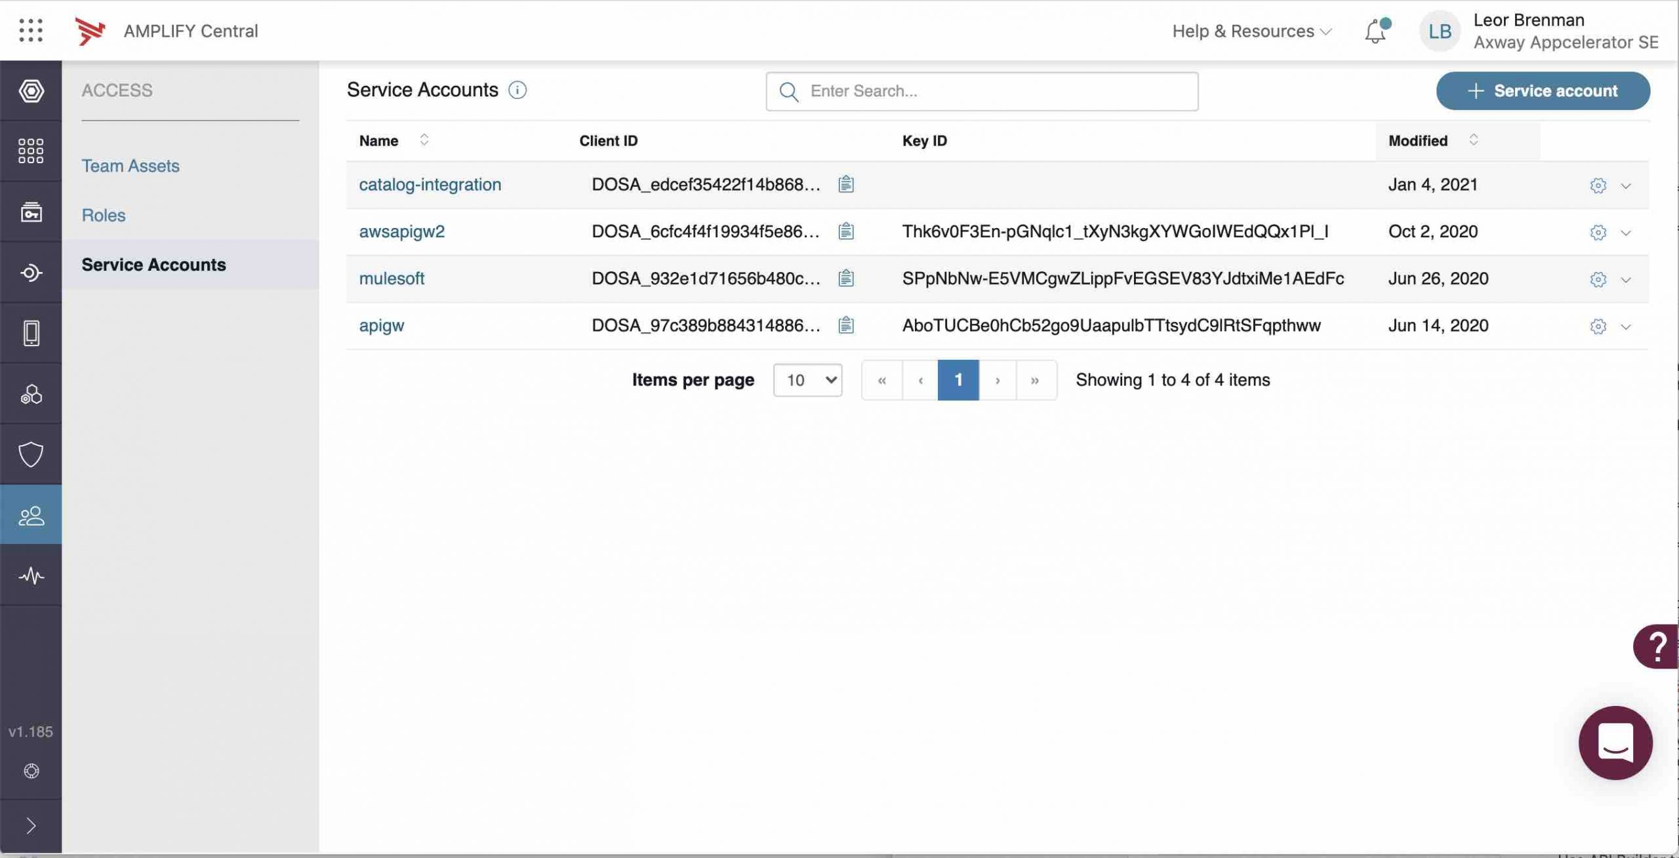Copy the mulesoft client ID
This screenshot has width=1679, height=858.
pos(846,279)
